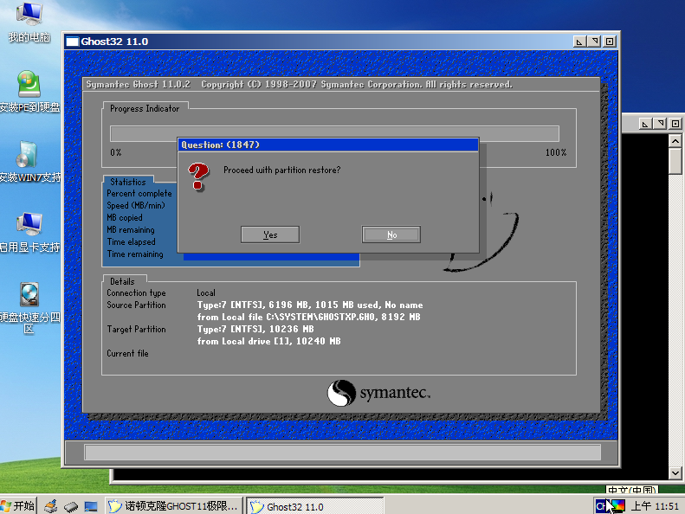Click 'from Local drive [1], 10240 MB' text
The height and width of the screenshot is (514, 685).
tap(268, 341)
